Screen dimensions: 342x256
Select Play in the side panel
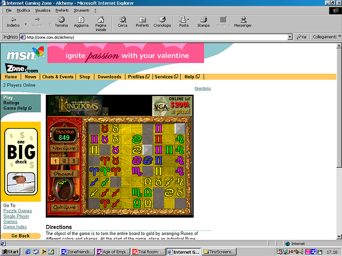coord(8,98)
